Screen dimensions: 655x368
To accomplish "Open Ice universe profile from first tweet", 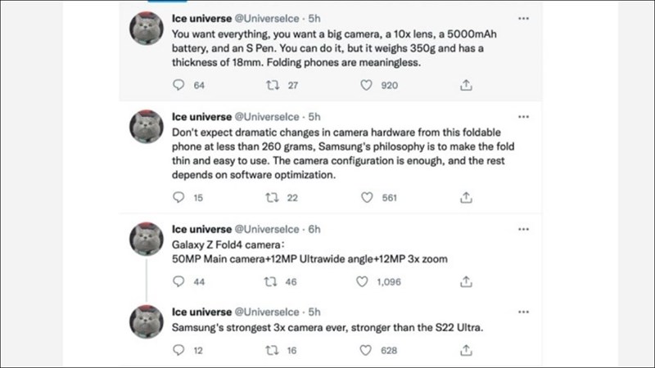I will [x=202, y=19].
